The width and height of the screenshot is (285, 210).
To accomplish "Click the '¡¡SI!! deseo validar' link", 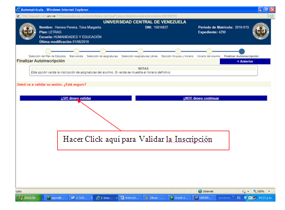I will point(76,98).
